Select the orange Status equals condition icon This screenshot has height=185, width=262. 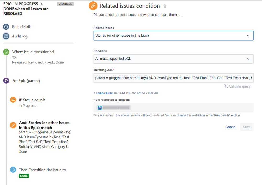pyautogui.click(x=13, y=100)
